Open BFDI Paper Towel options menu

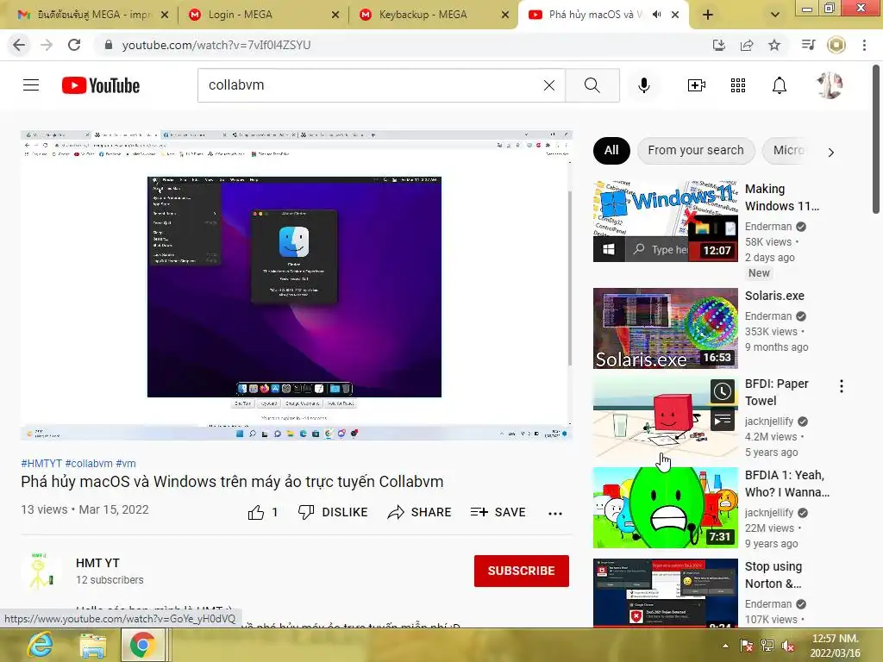coord(842,386)
